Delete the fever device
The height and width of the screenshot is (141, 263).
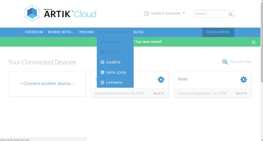pyautogui.click(x=241, y=93)
